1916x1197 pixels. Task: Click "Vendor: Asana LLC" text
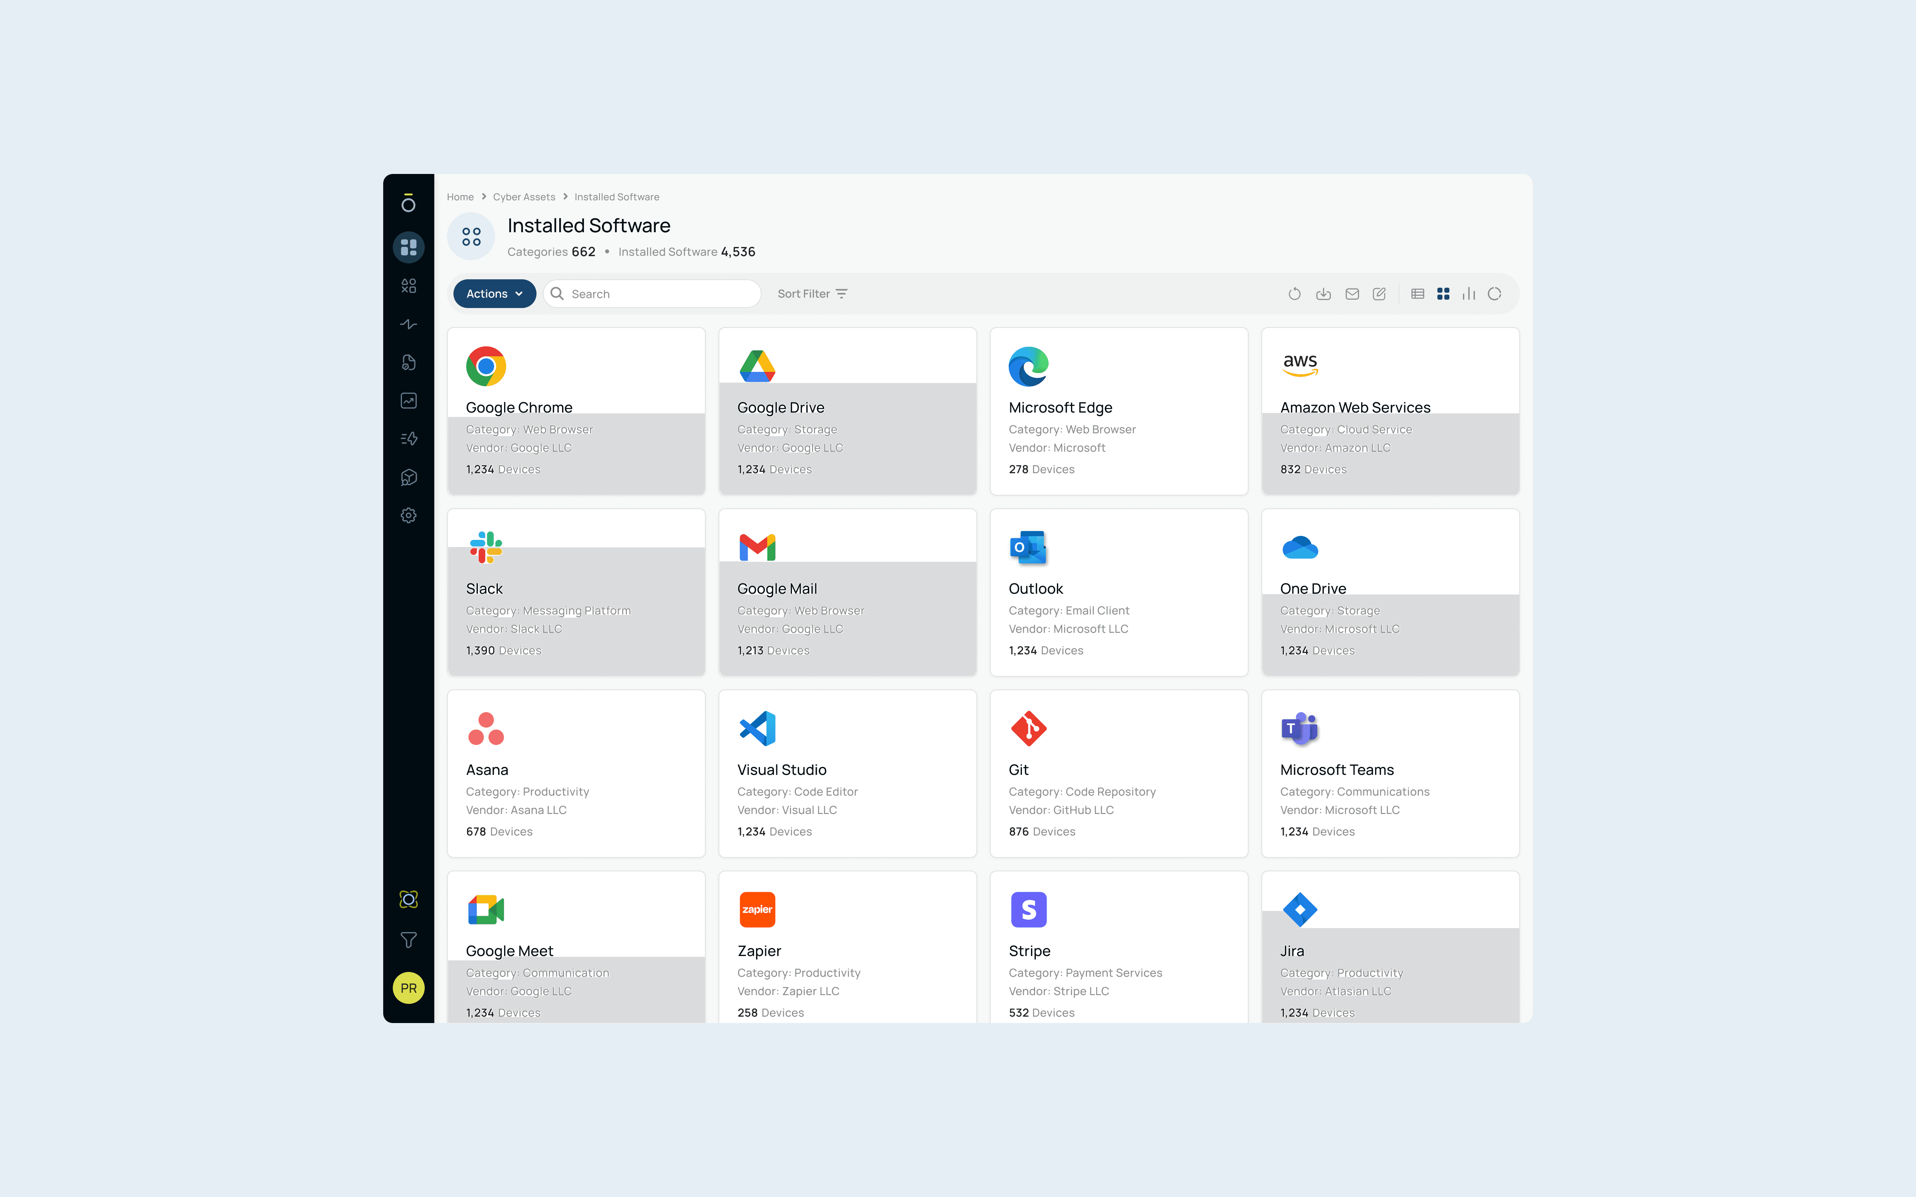tap(516, 810)
